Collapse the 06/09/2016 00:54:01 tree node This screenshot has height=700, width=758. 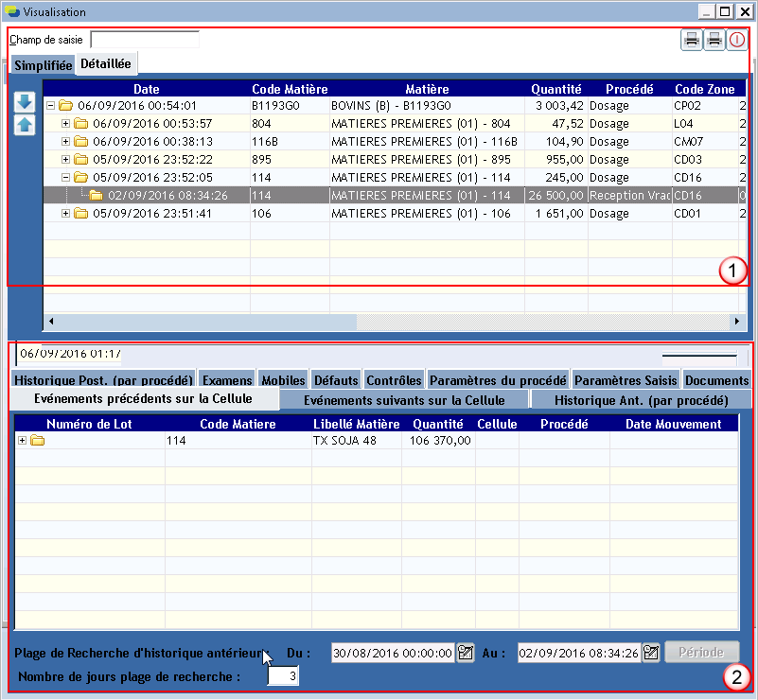(50, 105)
